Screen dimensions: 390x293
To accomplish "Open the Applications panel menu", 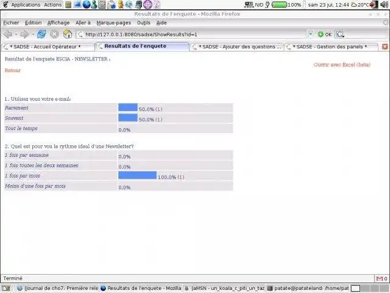I will 26,5.
